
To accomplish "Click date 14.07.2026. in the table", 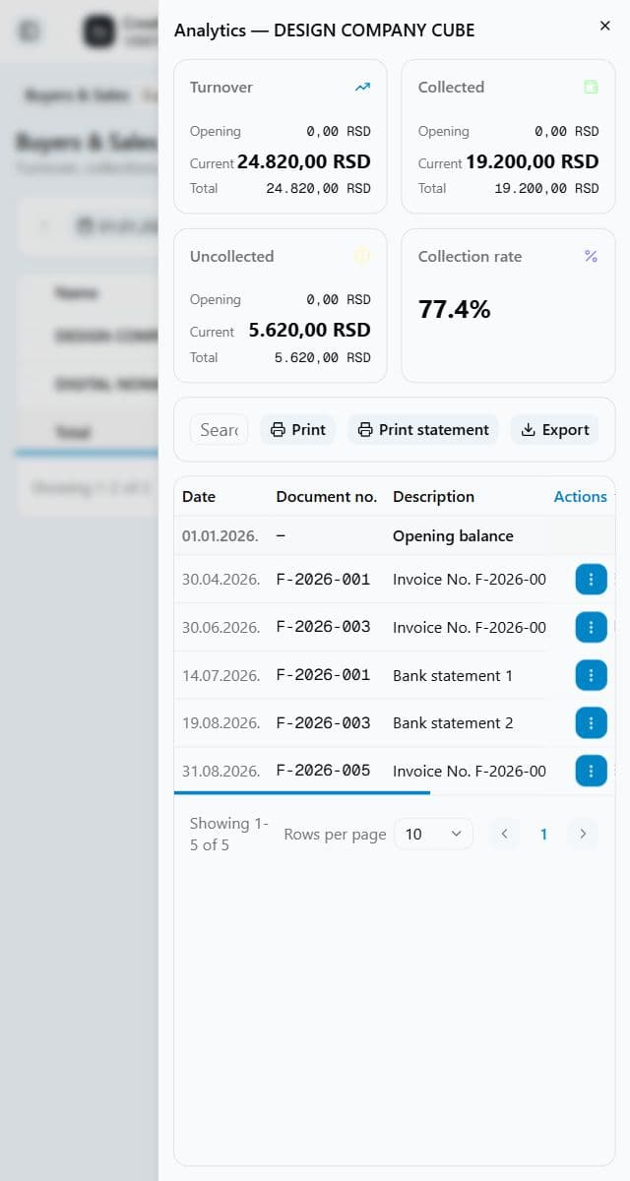I will coord(221,675).
